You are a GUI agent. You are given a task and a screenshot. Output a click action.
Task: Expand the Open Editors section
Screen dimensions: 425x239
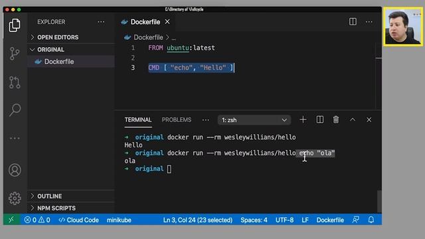point(71,37)
